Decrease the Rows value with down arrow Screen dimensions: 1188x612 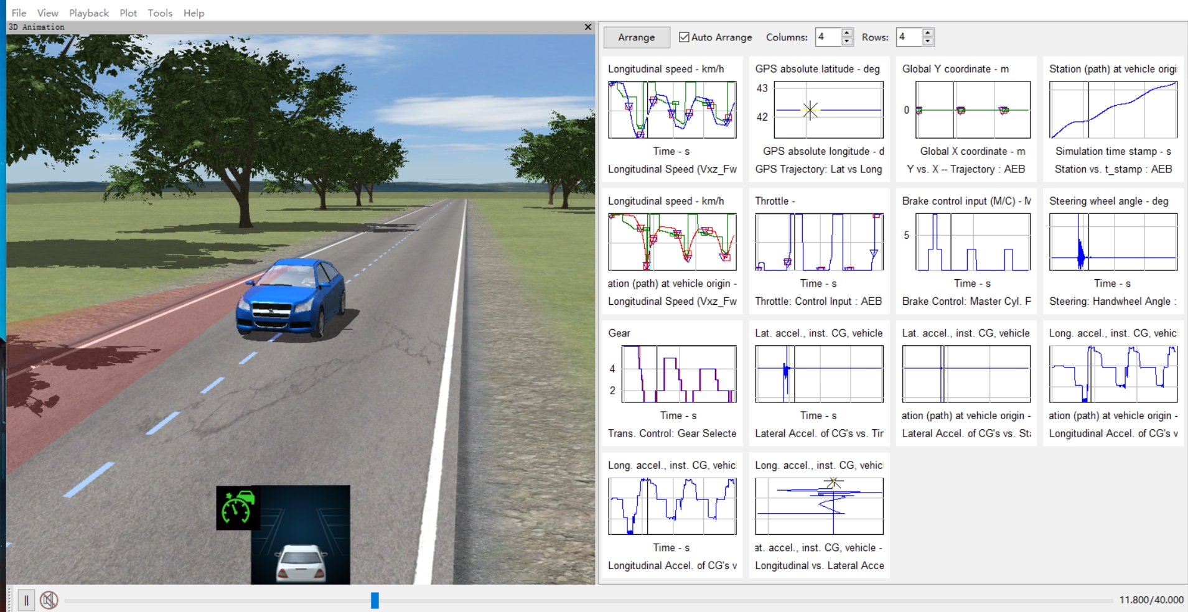pos(928,42)
